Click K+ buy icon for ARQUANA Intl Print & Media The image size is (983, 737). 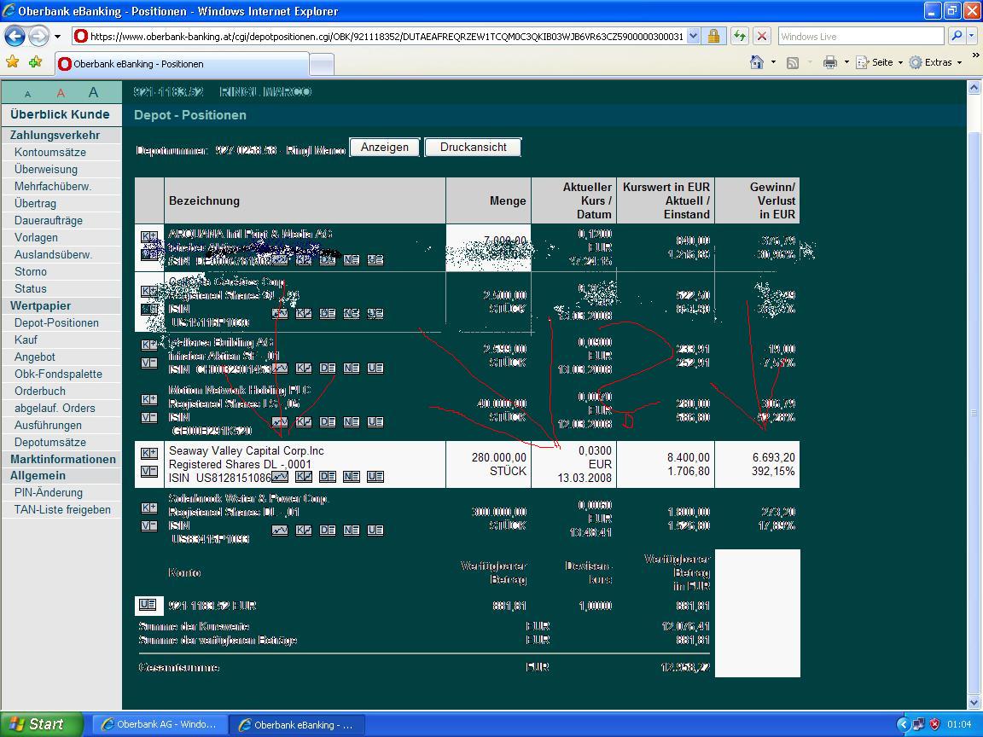pos(149,236)
